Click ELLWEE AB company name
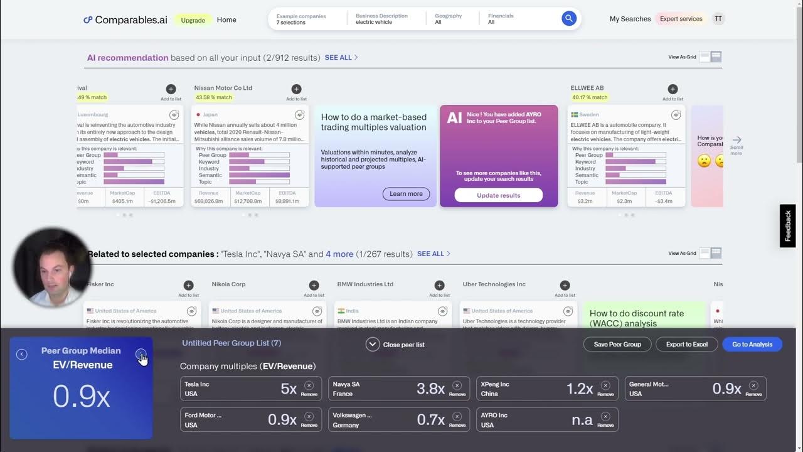Screen dimensions: 803x452 coord(587,88)
